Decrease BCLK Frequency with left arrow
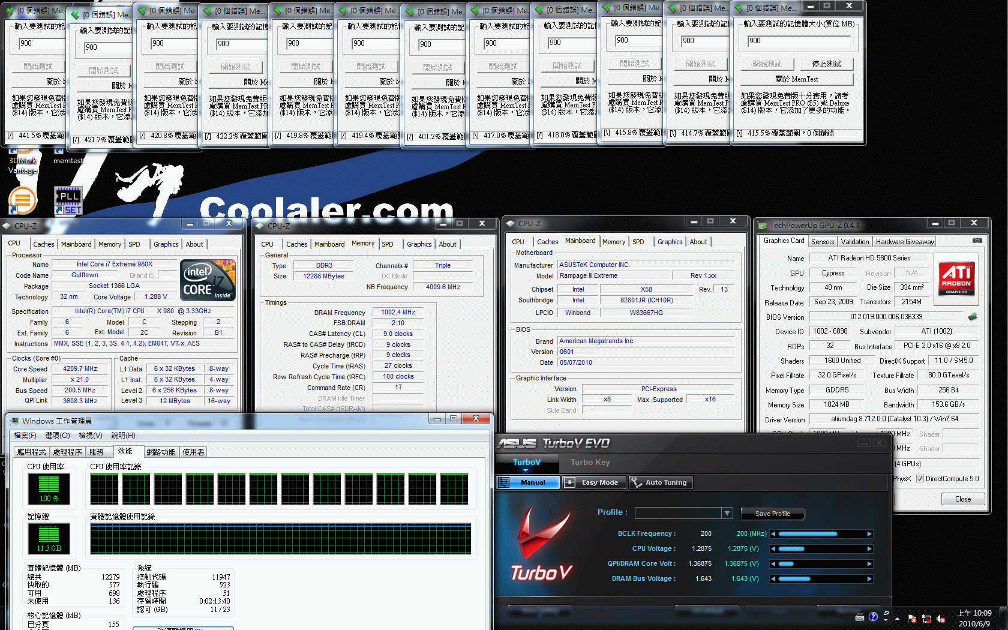 pos(773,533)
